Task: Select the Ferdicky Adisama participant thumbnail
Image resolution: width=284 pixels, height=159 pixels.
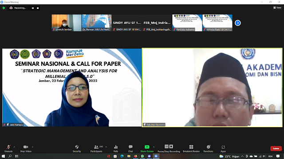Action: [x=187, y=23]
